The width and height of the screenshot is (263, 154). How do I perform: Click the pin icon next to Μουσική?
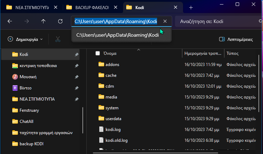[x=76, y=77]
